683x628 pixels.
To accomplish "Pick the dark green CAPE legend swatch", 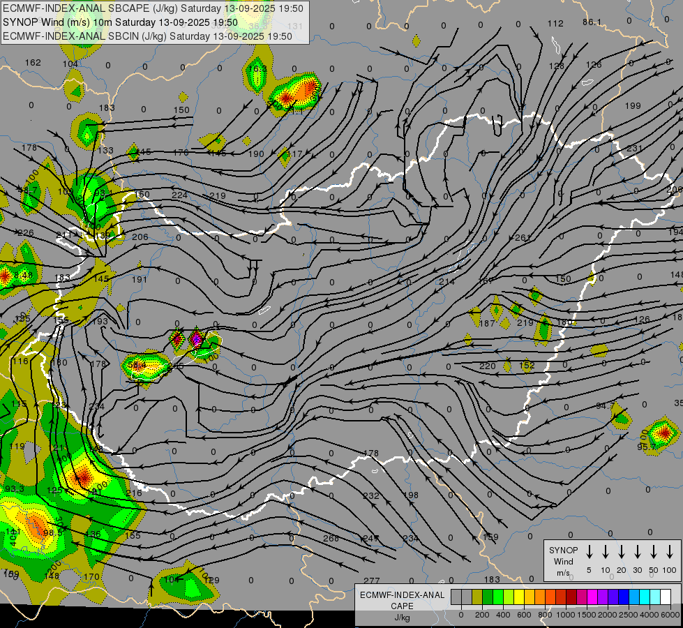I will pos(488,597).
